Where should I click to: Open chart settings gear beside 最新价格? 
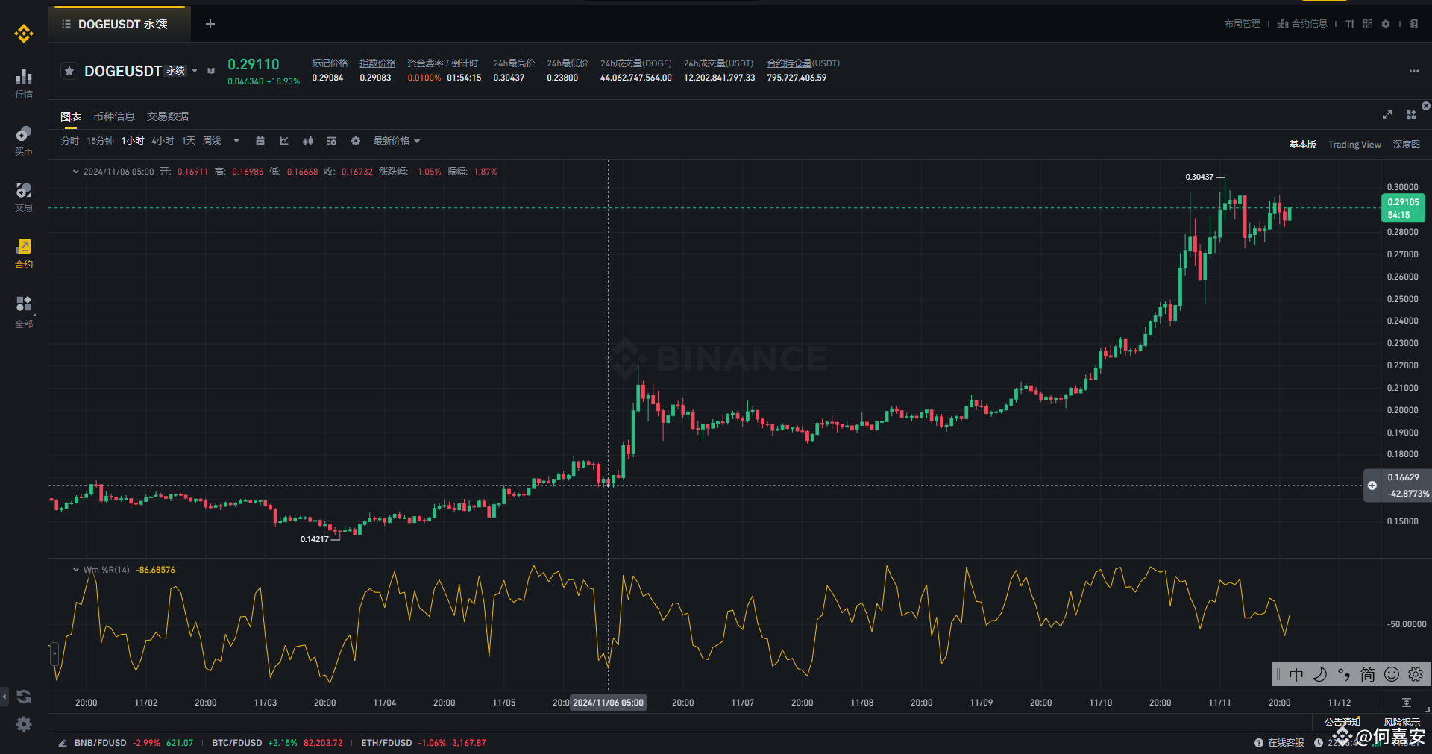click(x=356, y=141)
